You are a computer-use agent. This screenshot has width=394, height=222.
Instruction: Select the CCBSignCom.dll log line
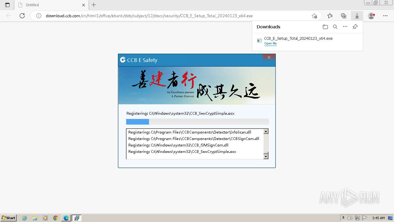[194, 139]
